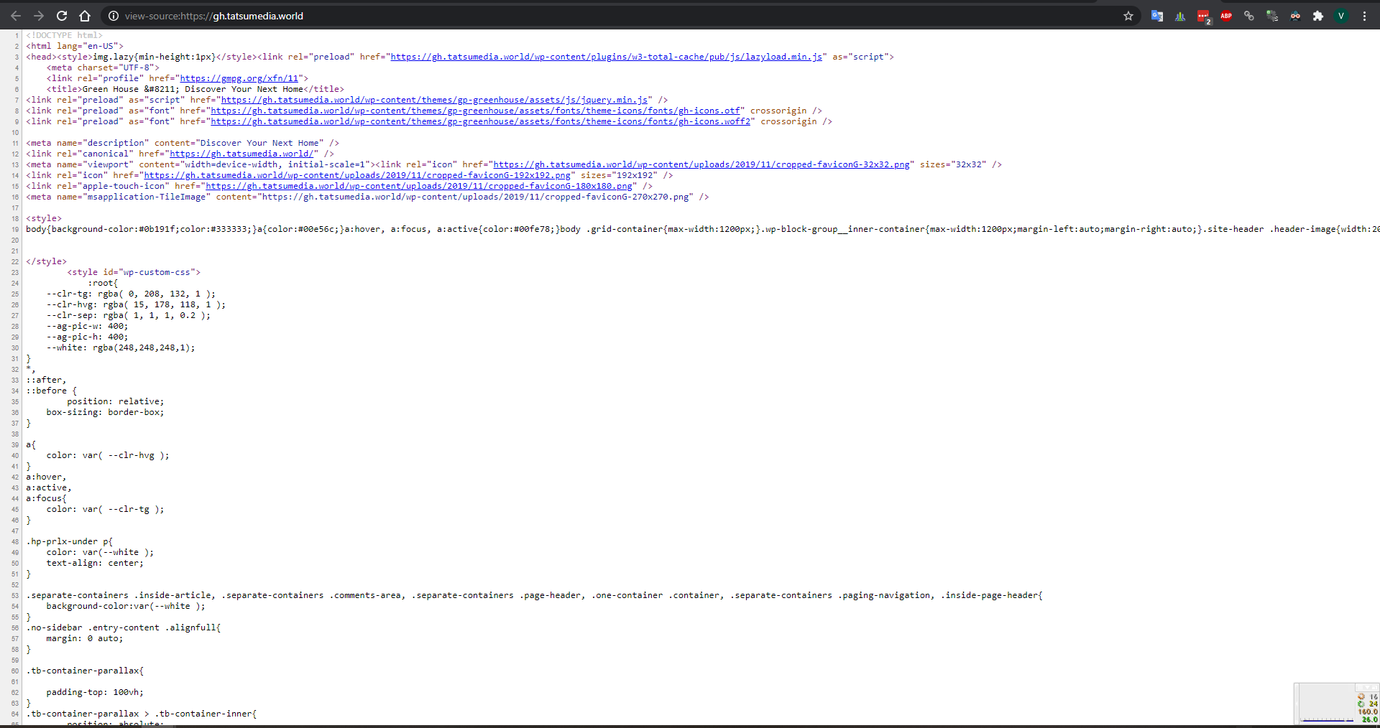The height and width of the screenshot is (728, 1380).
Task: Click the red password manager extension icon
Action: tap(1203, 16)
